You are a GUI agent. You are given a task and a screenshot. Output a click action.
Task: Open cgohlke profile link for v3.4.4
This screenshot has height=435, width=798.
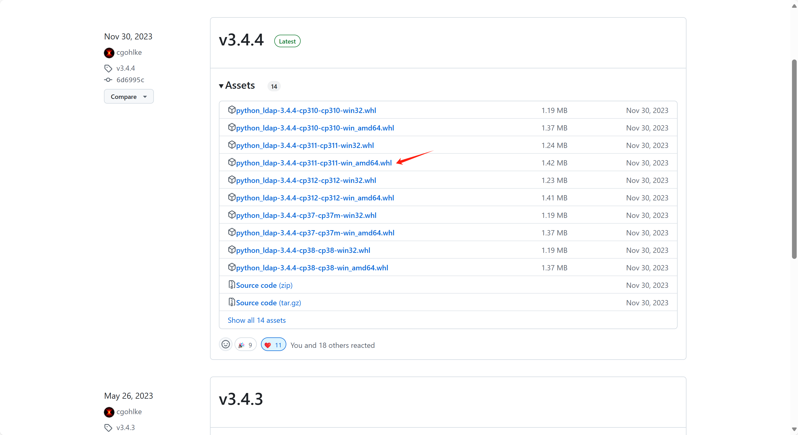[129, 52]
